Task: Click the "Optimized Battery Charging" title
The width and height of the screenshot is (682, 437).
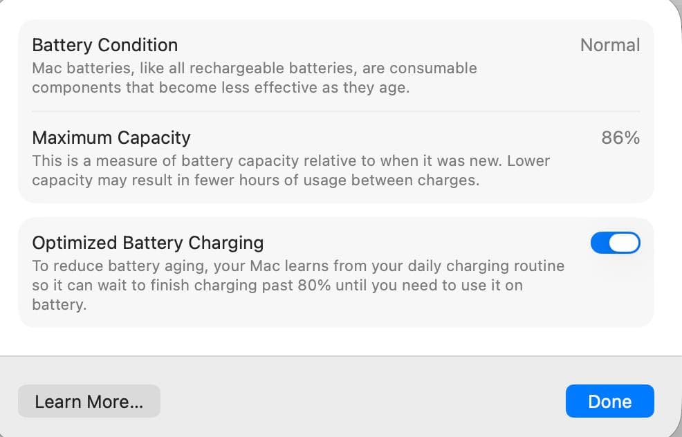Action: (148, 243)
